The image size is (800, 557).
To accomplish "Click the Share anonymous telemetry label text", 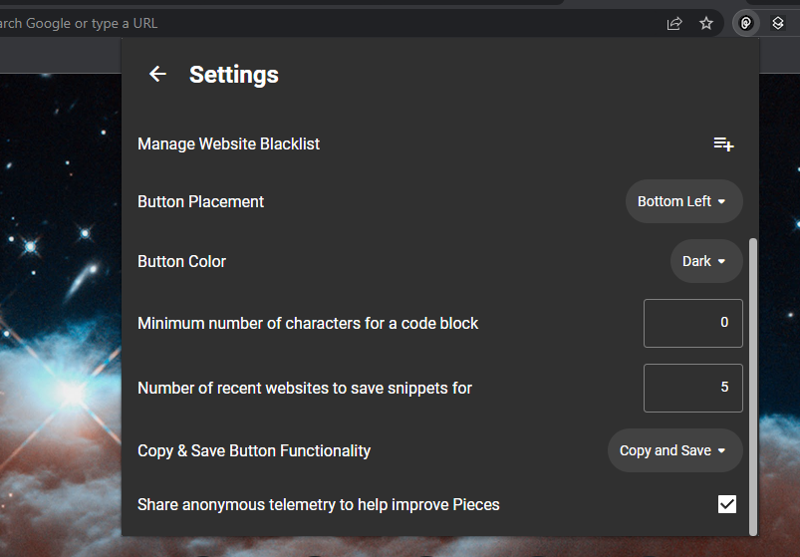I will 318,504.
